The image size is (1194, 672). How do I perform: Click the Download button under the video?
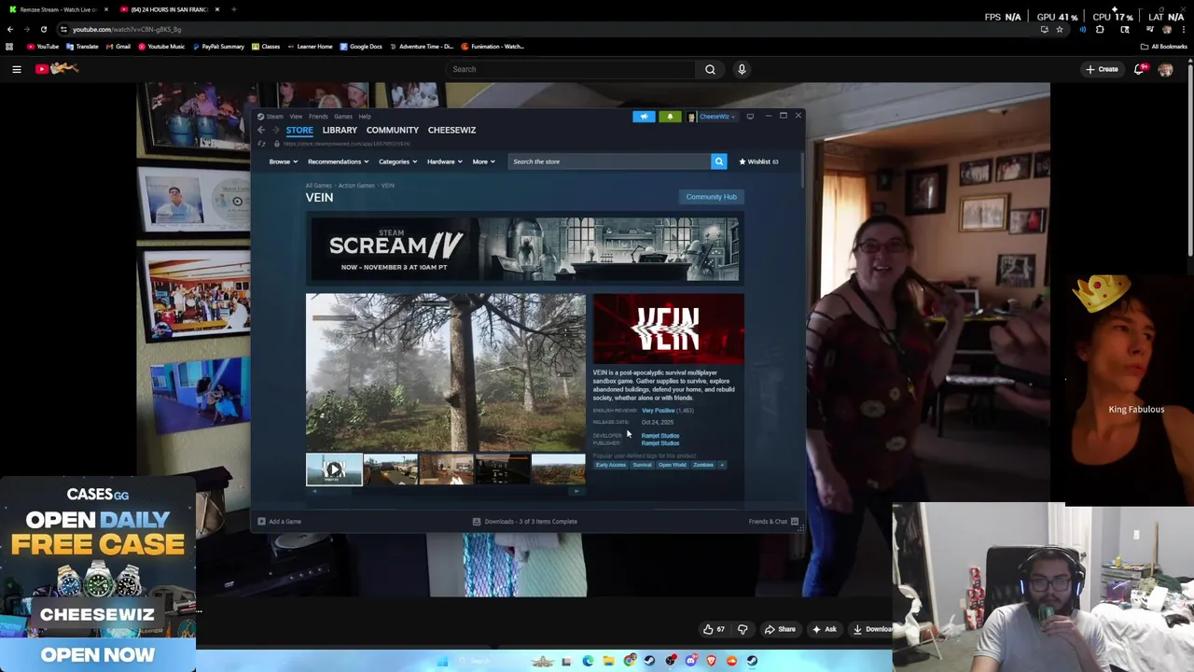[872, 629]
